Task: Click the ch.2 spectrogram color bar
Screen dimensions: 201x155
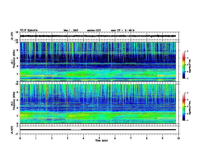Action: pyautogui.click(x=184, y=107)
